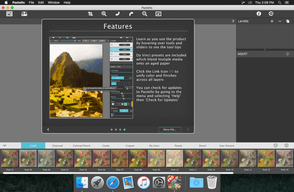294x192 pixels.
Task: Click the More Info... button
Action: click(x=170, y=130)
